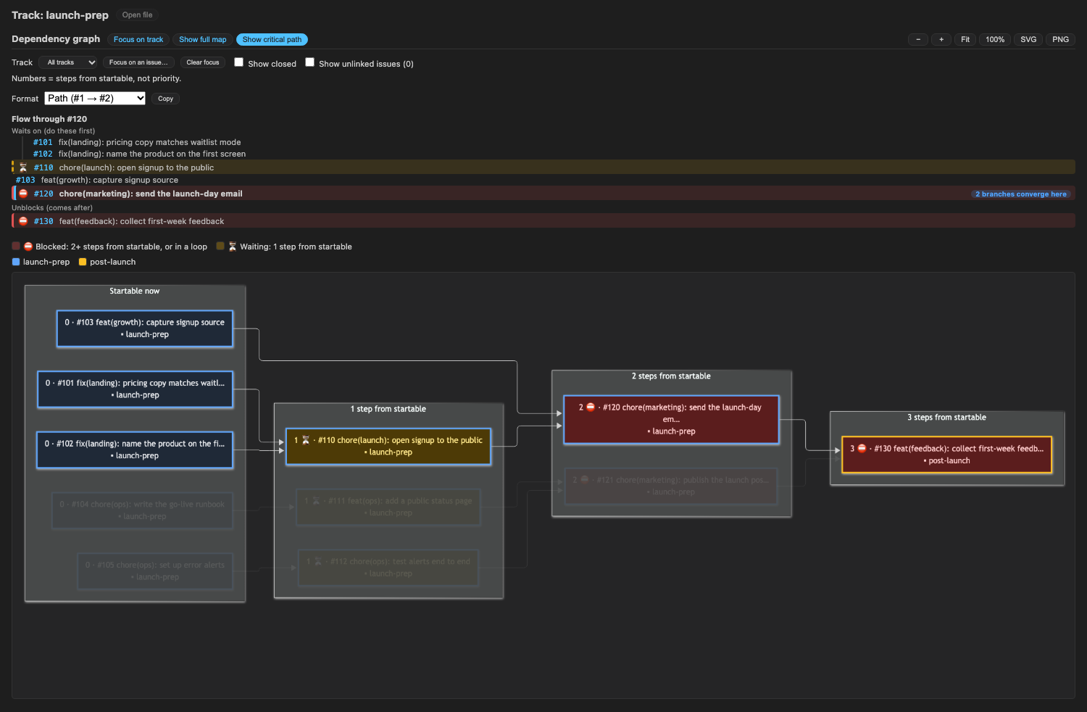
Task: Open the #101 issue link in Waits on list
Action: (x=43, y=142)
